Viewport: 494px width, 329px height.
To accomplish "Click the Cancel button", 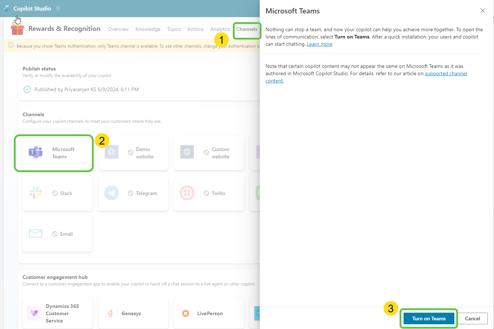I will tap(472, 318).
